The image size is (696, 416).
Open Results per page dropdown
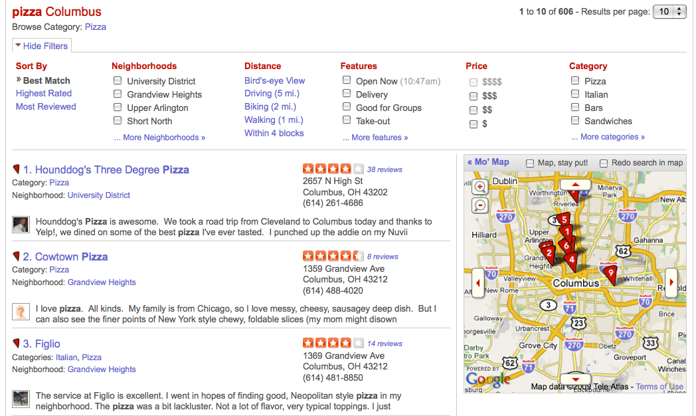(669, 12)
